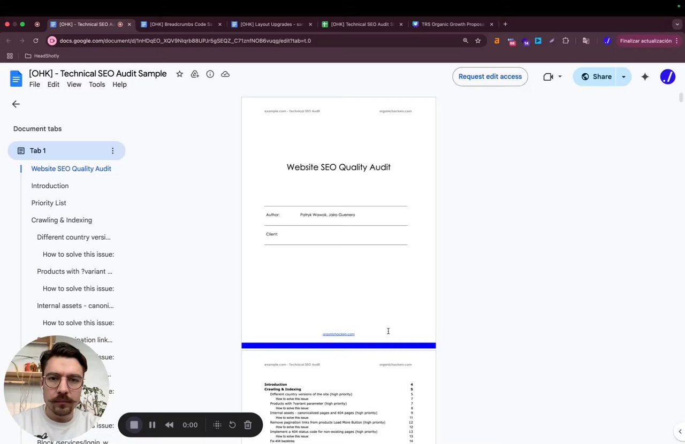Click the add shortcut to Drive icon
This screenshot has width=685, height=444.
(195, 74)
